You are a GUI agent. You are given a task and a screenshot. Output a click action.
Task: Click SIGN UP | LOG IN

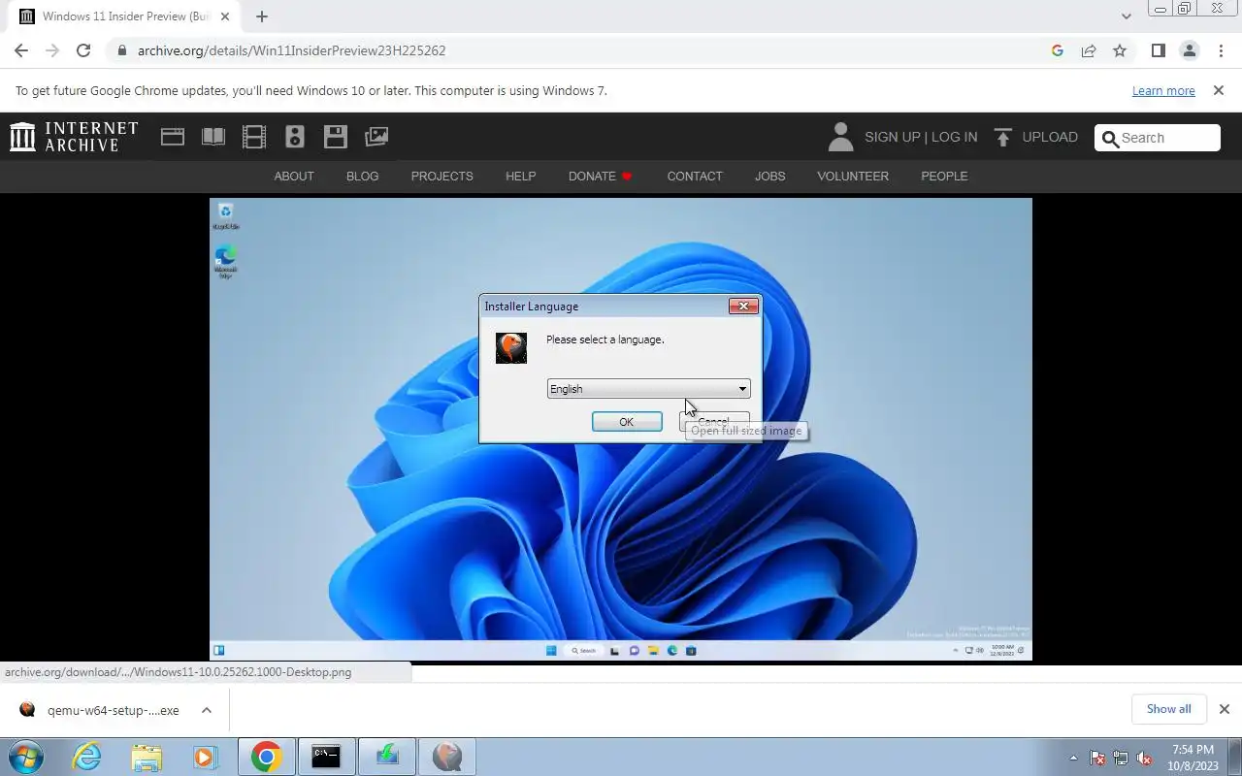click(x=921, y=138)
